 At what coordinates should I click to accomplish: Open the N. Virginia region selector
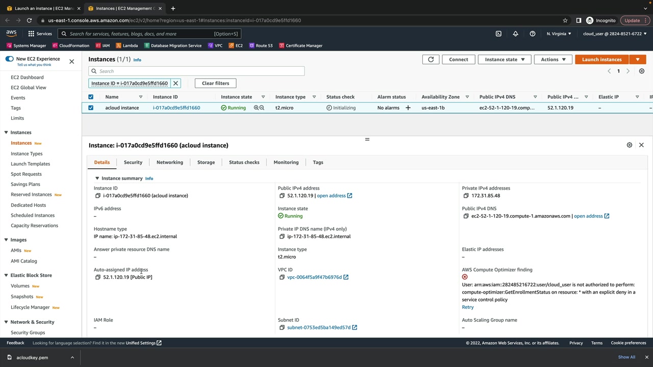tap(559, 34)
